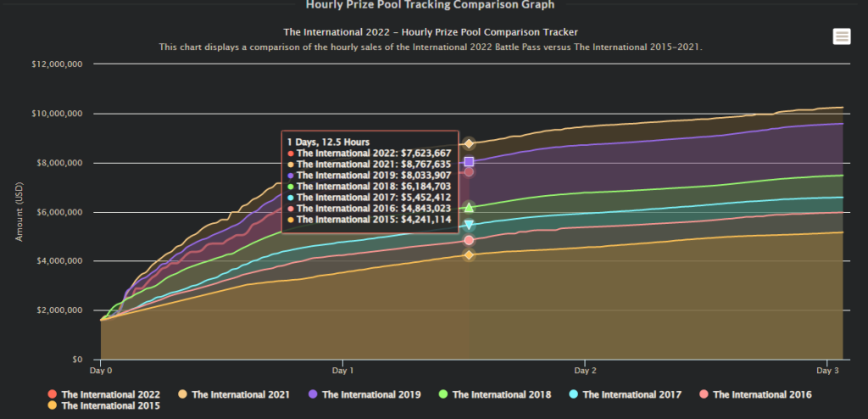Open the chart context menu hamburger icon
This screenshot has height=419, width=868.
coord(841,36)
